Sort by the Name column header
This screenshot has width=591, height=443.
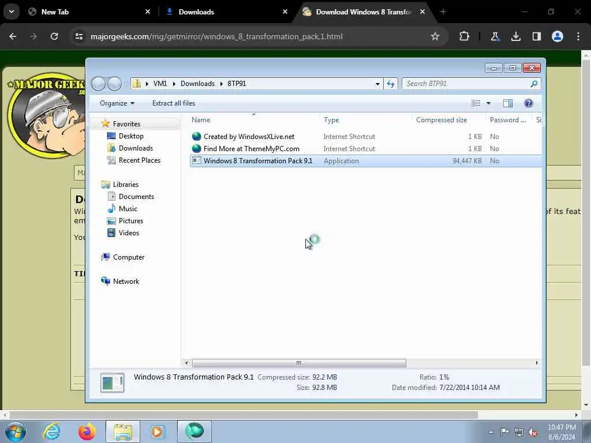pos(253,120)
